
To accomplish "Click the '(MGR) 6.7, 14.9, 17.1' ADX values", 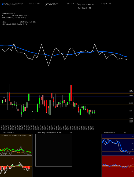I will [x=28, y=22].
